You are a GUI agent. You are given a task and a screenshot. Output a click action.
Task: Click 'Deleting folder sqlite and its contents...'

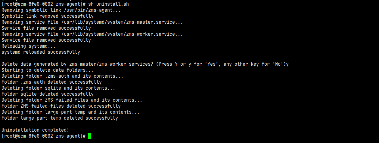click(58, 88)
